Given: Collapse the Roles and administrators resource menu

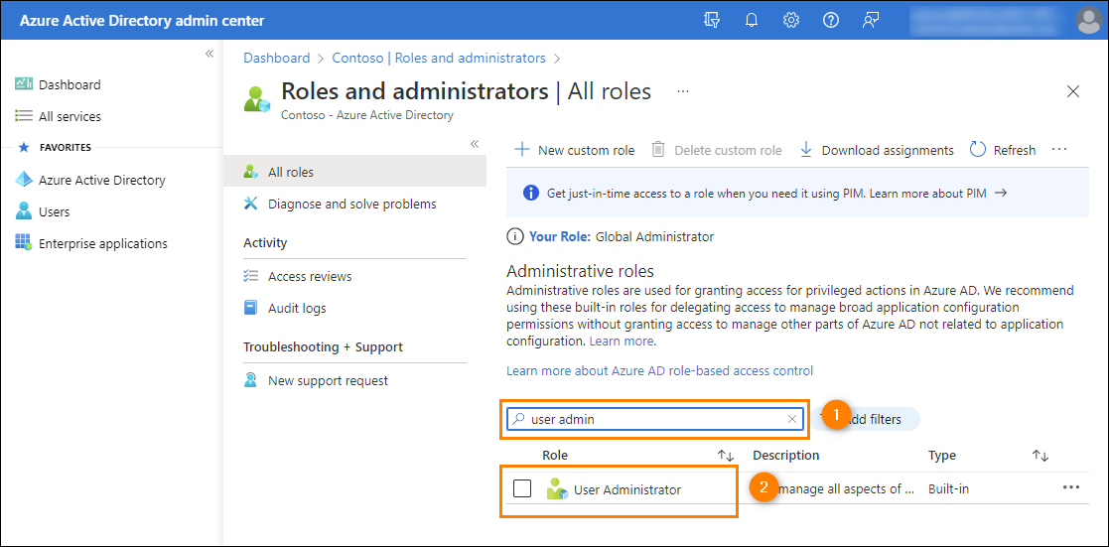Looking at the screenshot, I should (475, 144).
